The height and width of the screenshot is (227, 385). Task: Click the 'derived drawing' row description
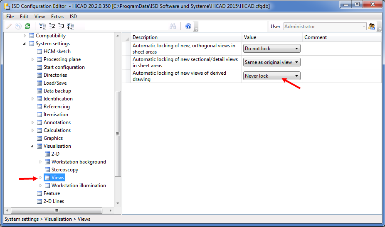coord(180,76)
